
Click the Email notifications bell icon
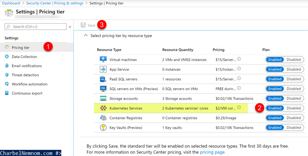click(7, 66)
